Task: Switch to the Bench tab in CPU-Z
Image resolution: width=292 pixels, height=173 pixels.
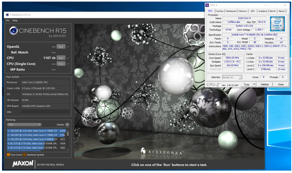Action: (272, 11)
